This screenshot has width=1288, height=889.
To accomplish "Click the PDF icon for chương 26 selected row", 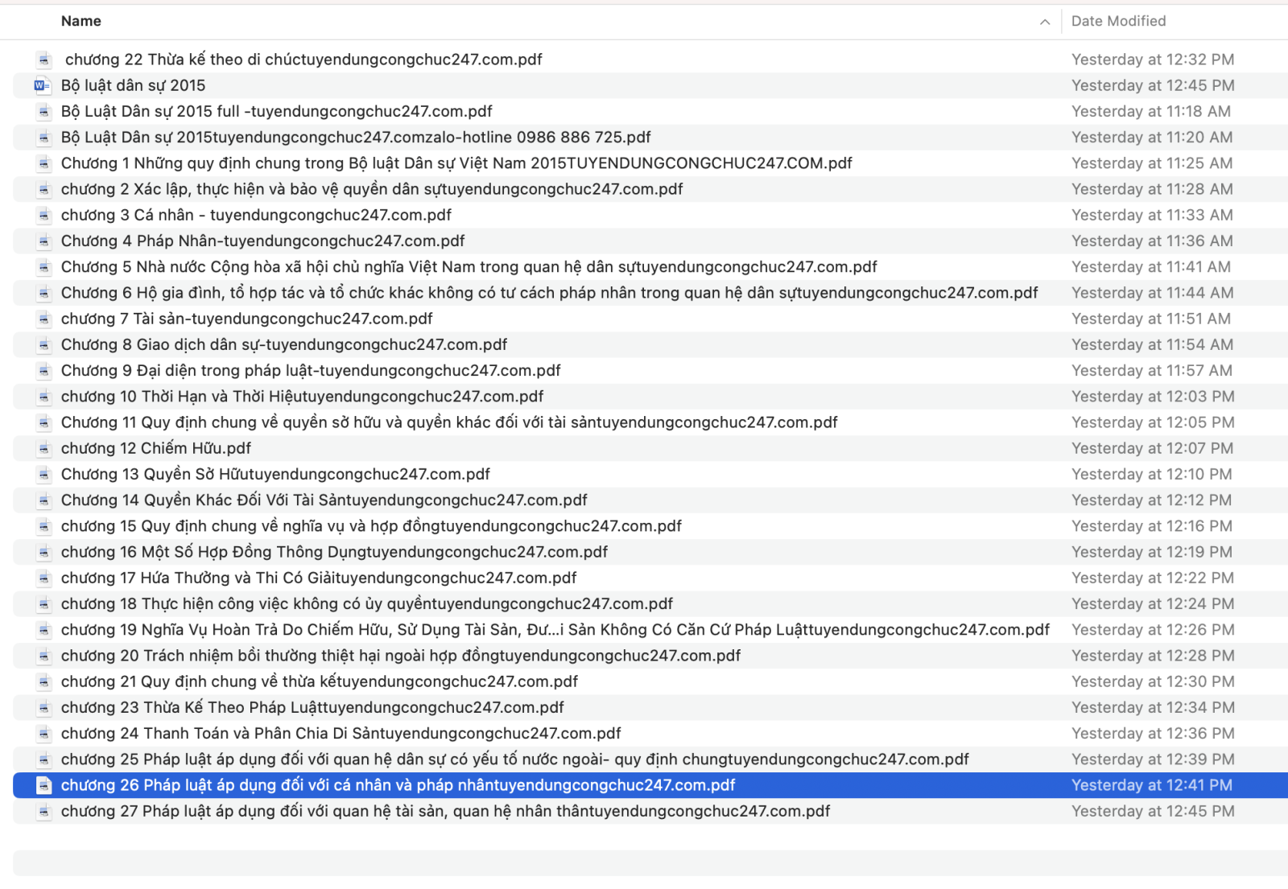I will 44,785.
